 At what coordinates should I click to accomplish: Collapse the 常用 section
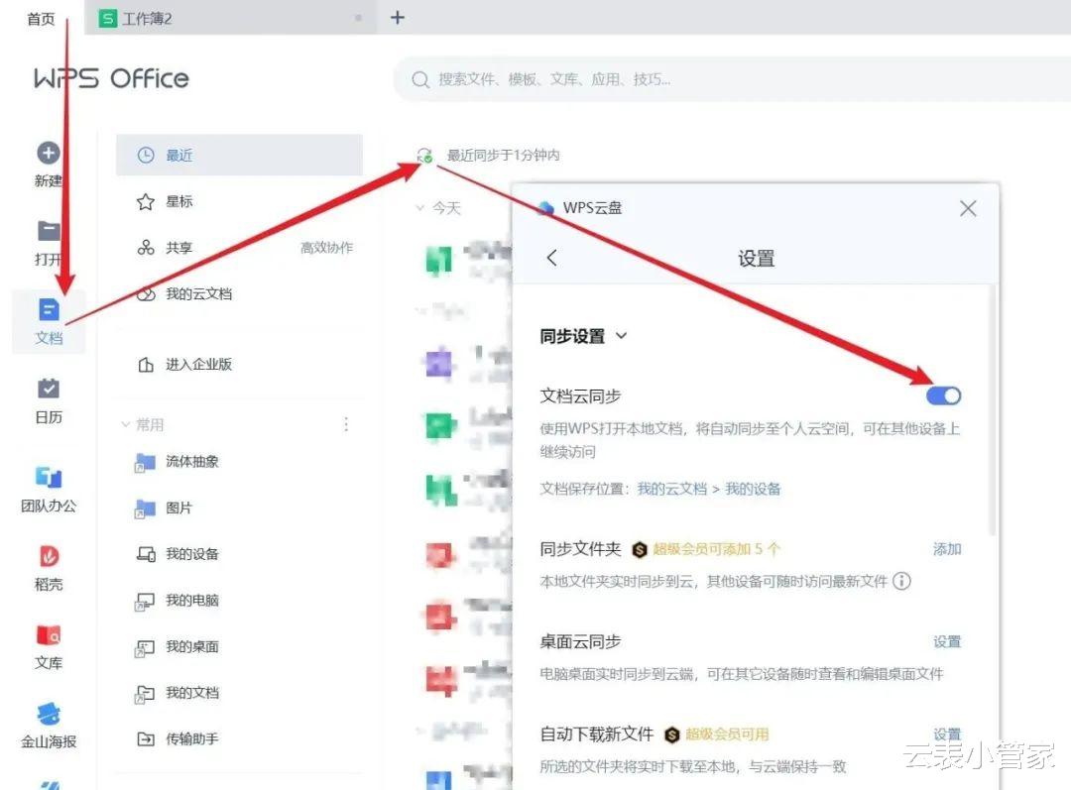click(x=126, y=424)
